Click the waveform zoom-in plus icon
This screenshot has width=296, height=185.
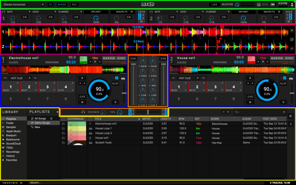coord(292,30)
